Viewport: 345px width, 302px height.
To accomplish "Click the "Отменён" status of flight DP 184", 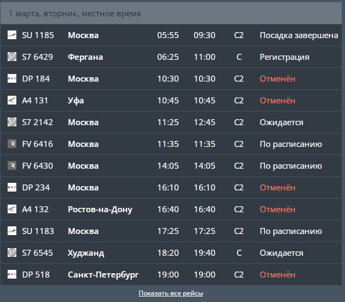I will point(277,79).
